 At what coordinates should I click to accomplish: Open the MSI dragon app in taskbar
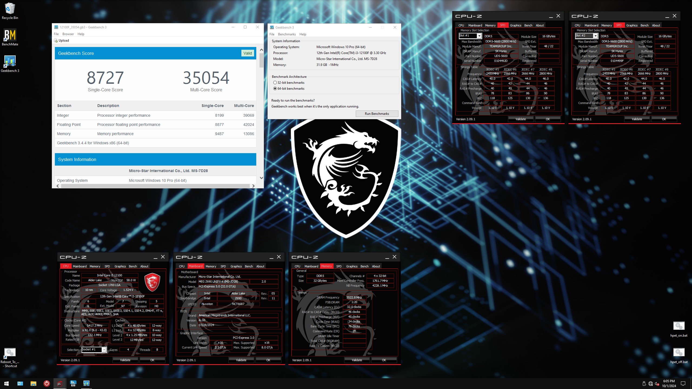60,383
